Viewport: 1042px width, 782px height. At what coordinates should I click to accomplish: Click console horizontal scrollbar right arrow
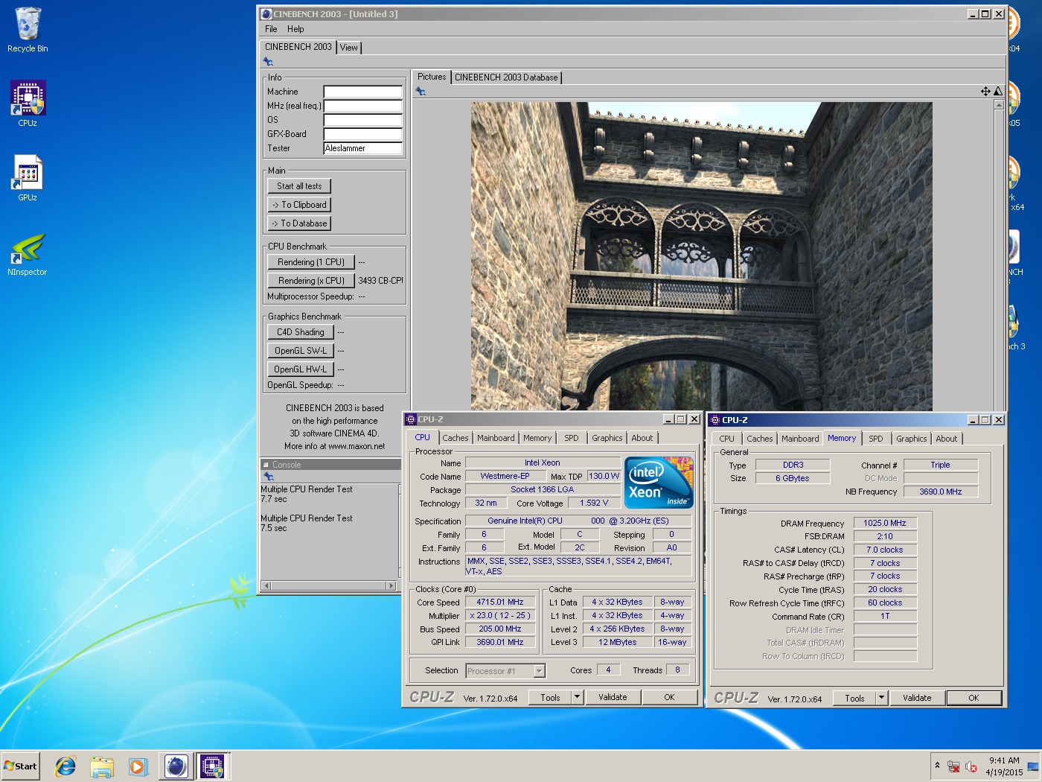(x=391, y=585)
